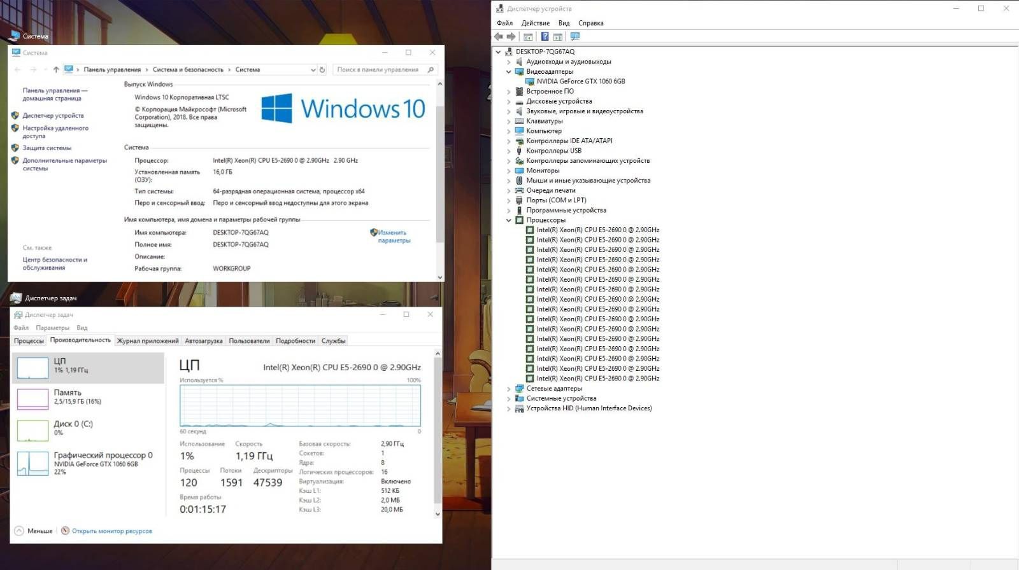
Task: Click the Компьютер category icon
Action: (x=519, y=131)
